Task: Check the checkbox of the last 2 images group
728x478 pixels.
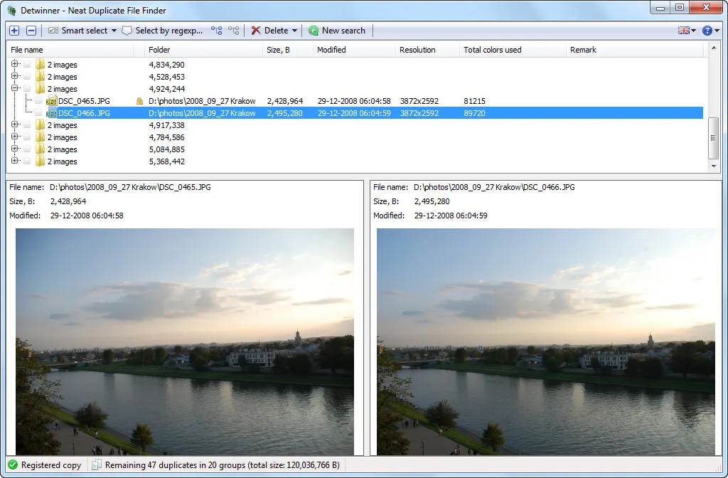Action: tap(28, 161)
